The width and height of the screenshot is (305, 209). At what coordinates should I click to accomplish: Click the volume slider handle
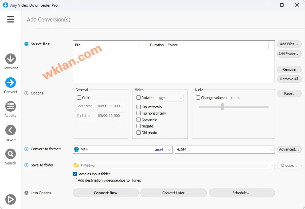(x=222, y=107)
